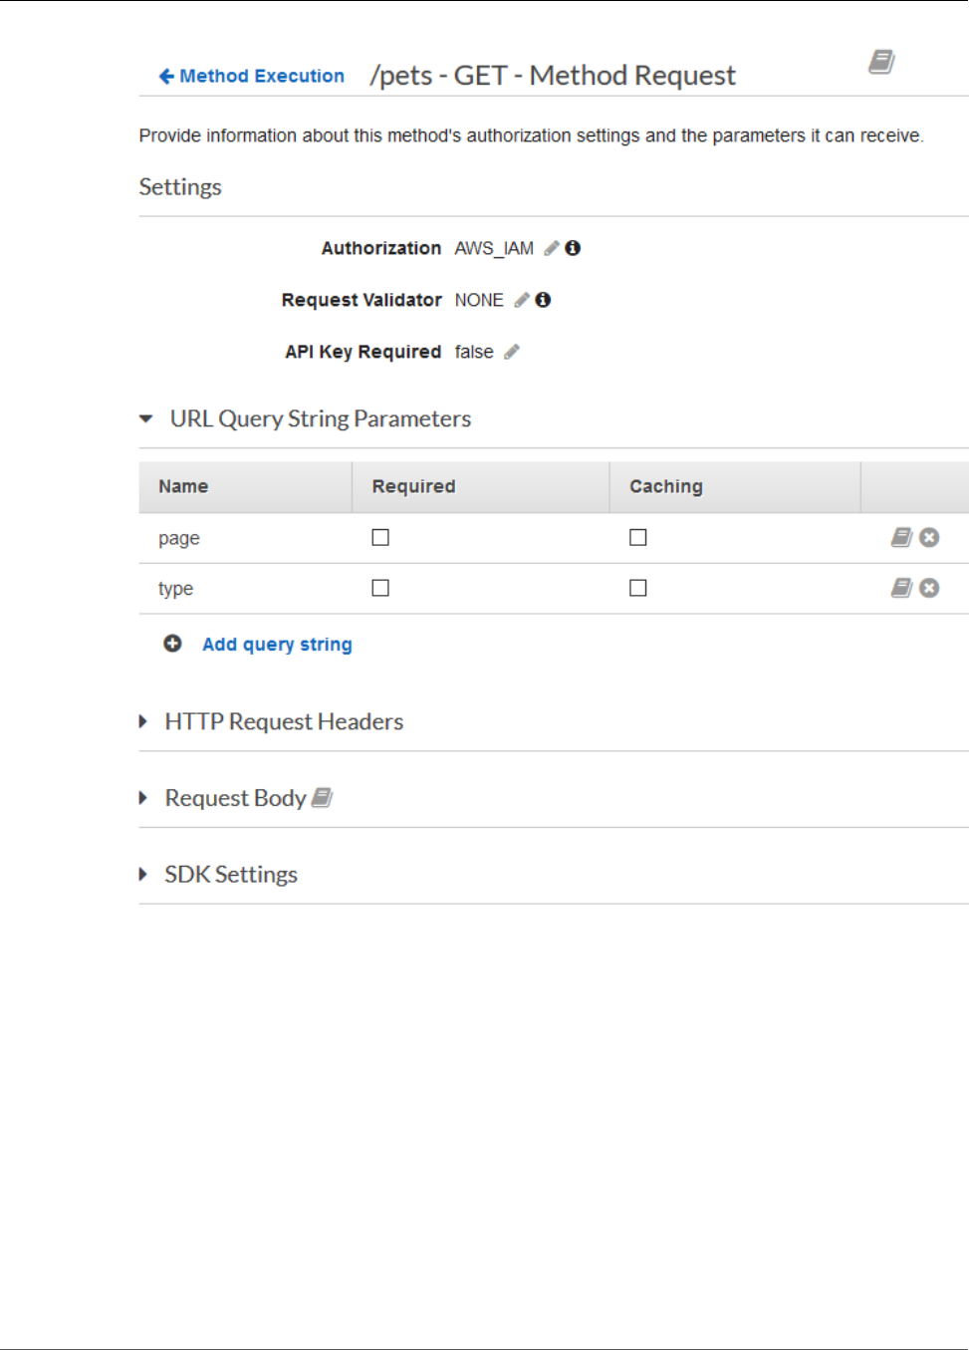Click the Request Body documentation icon
The height and width of the screenshot is (1350, 969).
322,798
